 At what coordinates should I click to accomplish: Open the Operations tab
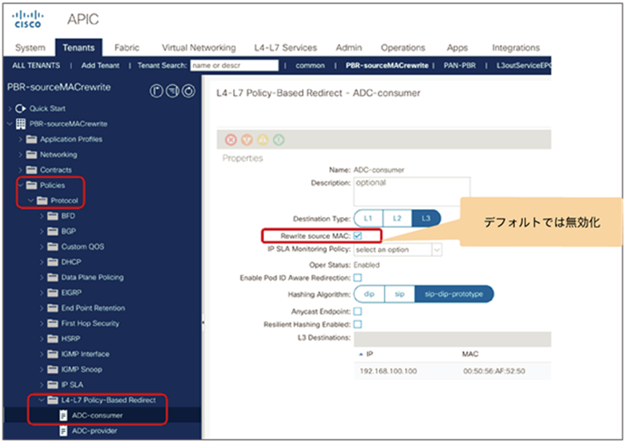403,47
